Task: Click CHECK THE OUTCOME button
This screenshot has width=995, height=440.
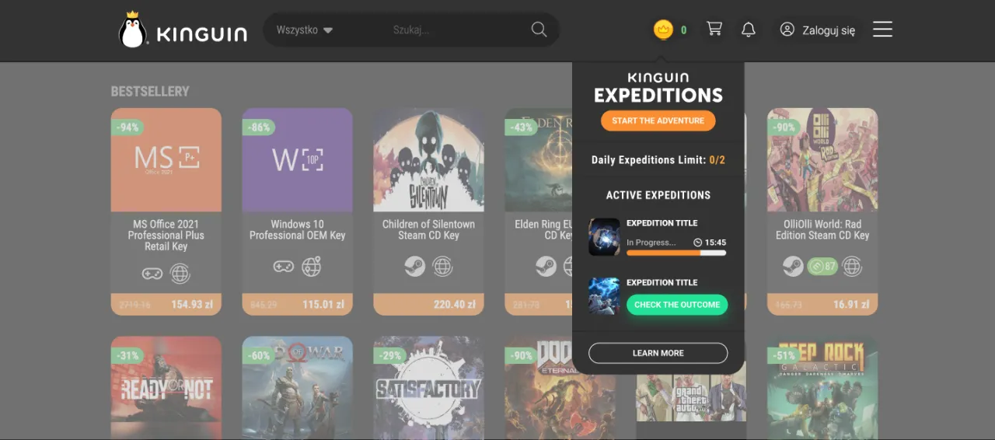Action: point(677,305)
